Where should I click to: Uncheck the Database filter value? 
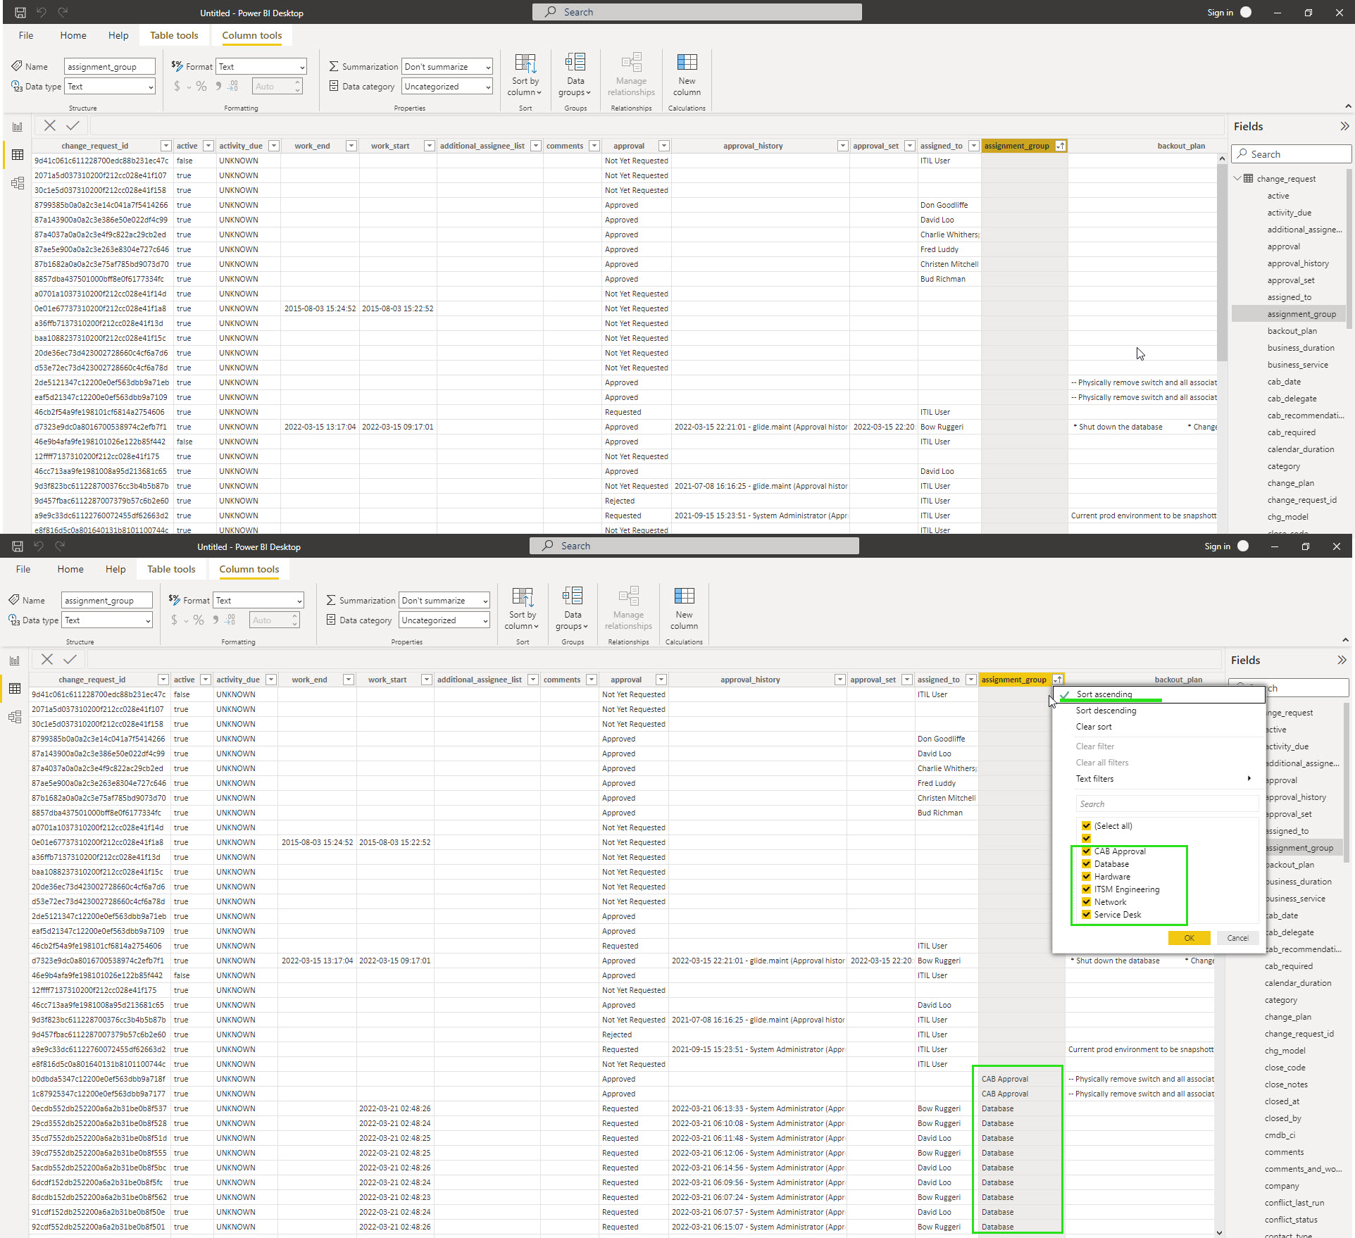click(x=1087, y=863)
